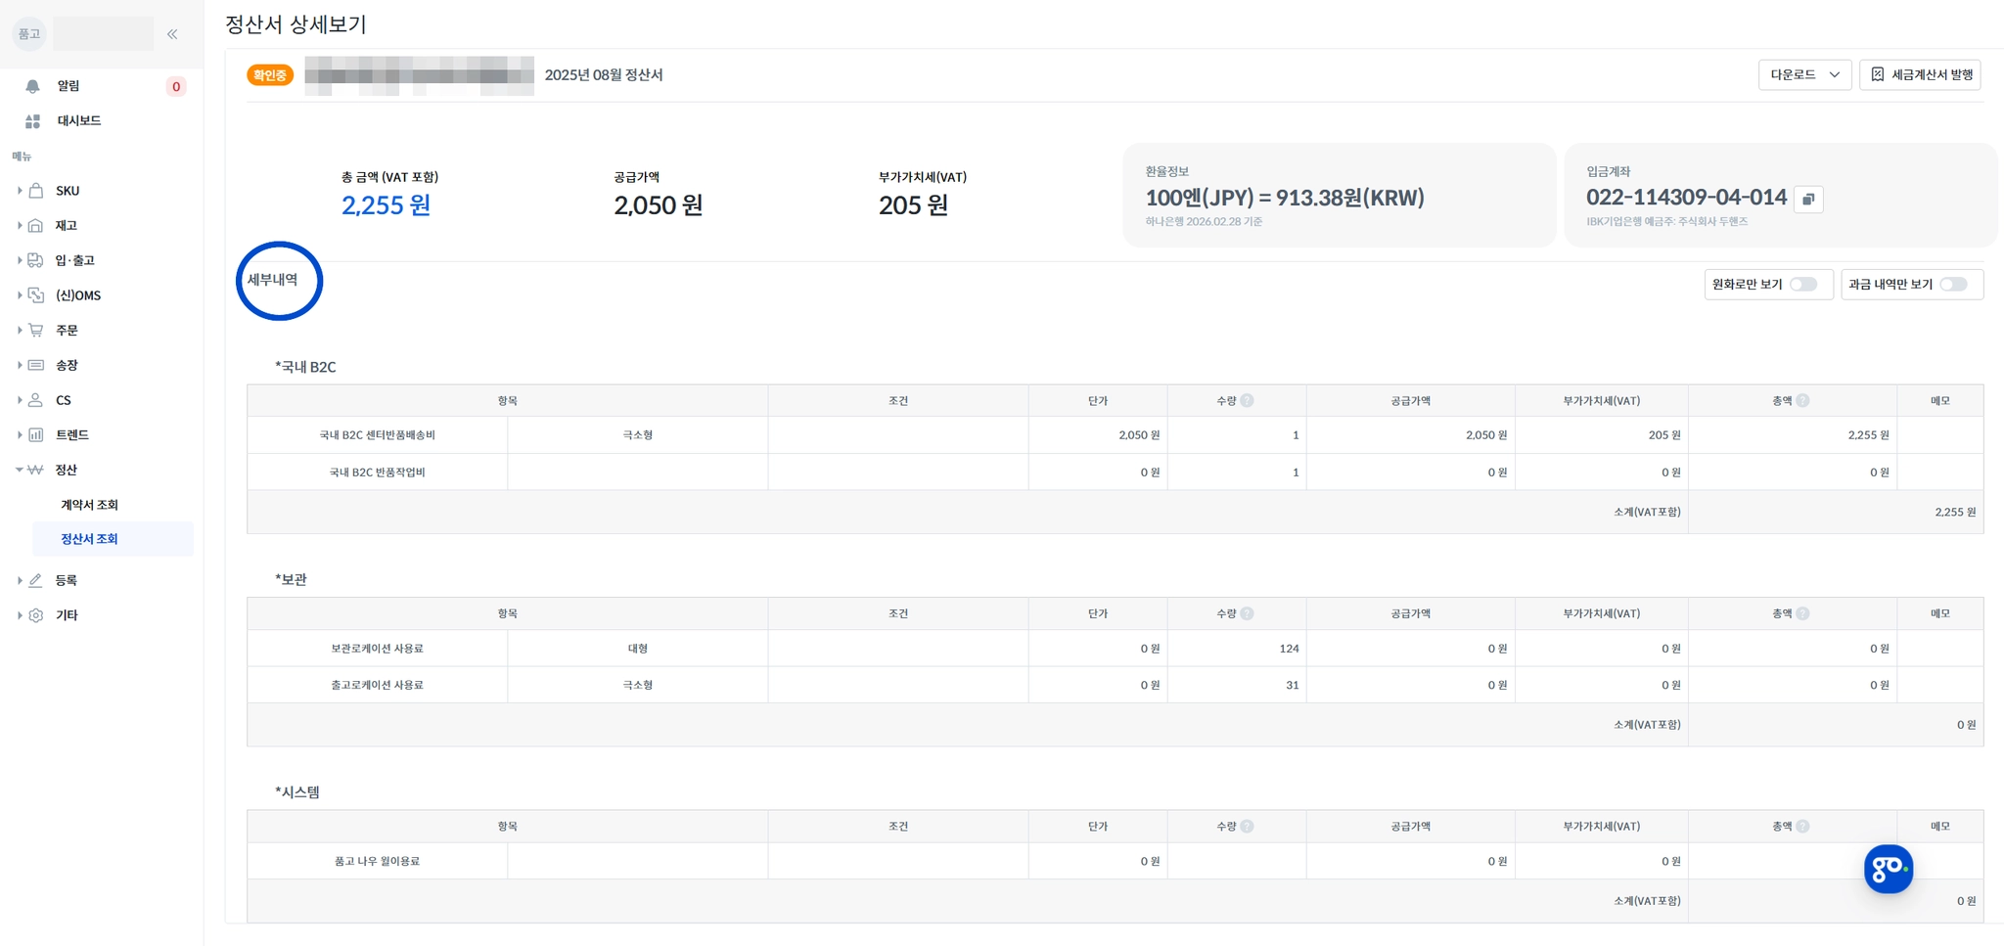Expand the 입·출고 menu arrow
Image resolution: width=2004 pixels, height=946 pixels.
(20, 260)
